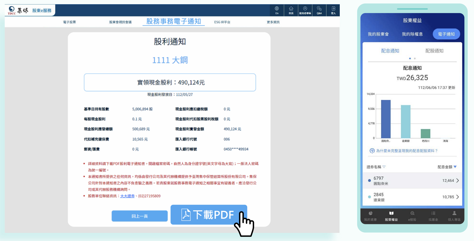Go to 首頁 via the home icon

coord(291,10)
